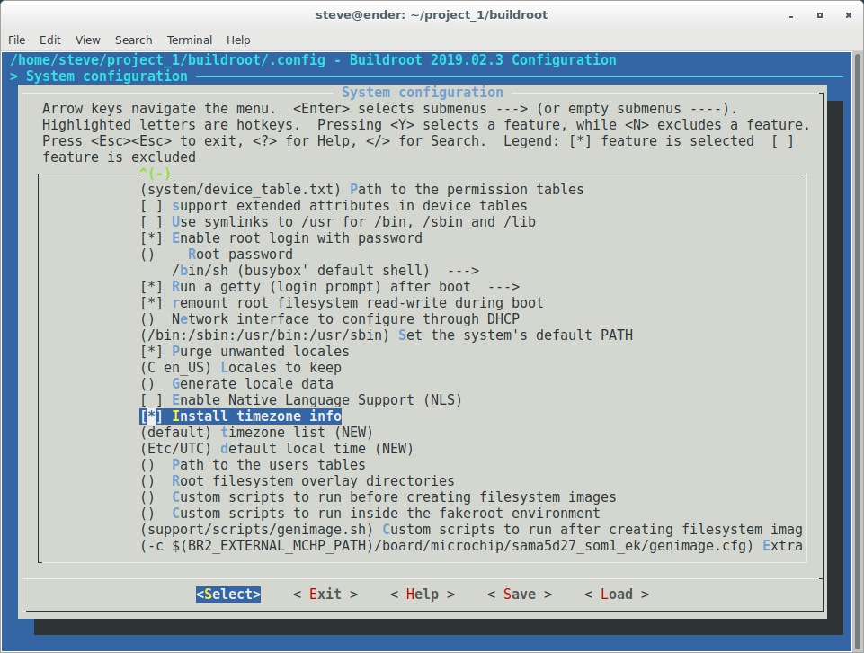The width and height of the screenshot is (864, 653).
Task: Open the Terminal menu
Action: point(189,40)
